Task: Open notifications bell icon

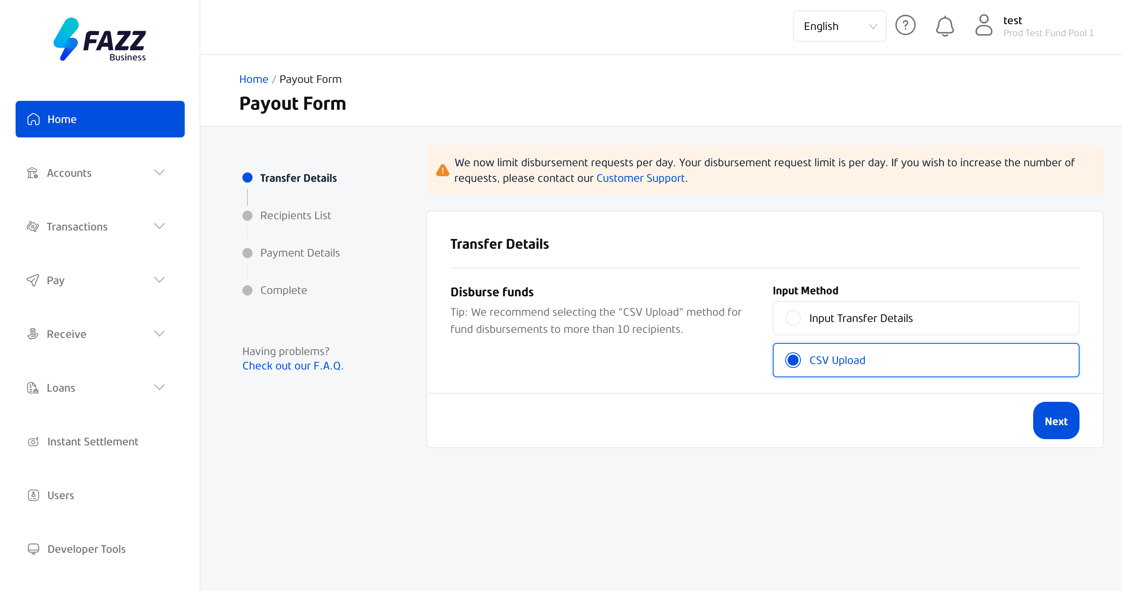Action: point(945,26)
